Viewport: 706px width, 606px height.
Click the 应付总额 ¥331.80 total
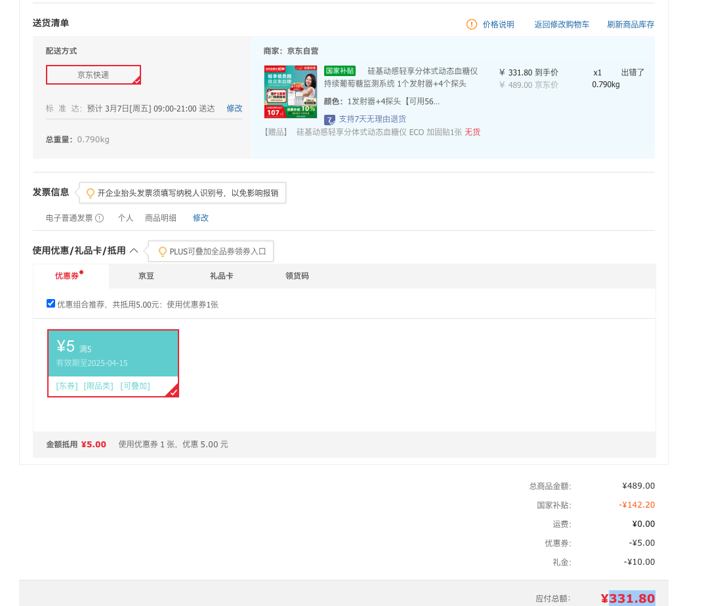pos(628,598)
